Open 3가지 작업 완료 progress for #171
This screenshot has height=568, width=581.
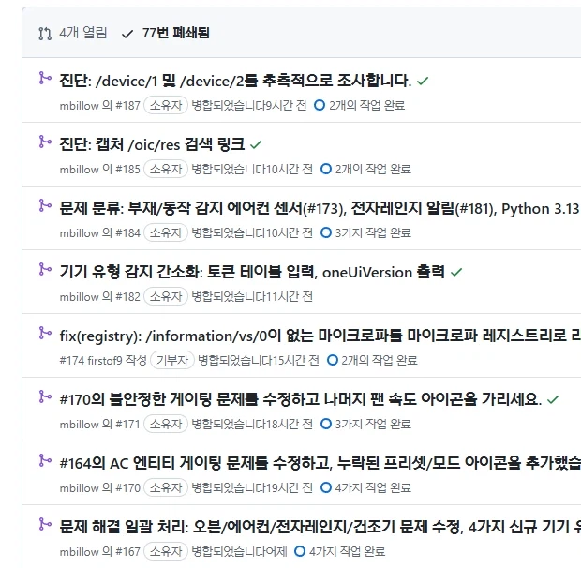(x=365, y=424)
